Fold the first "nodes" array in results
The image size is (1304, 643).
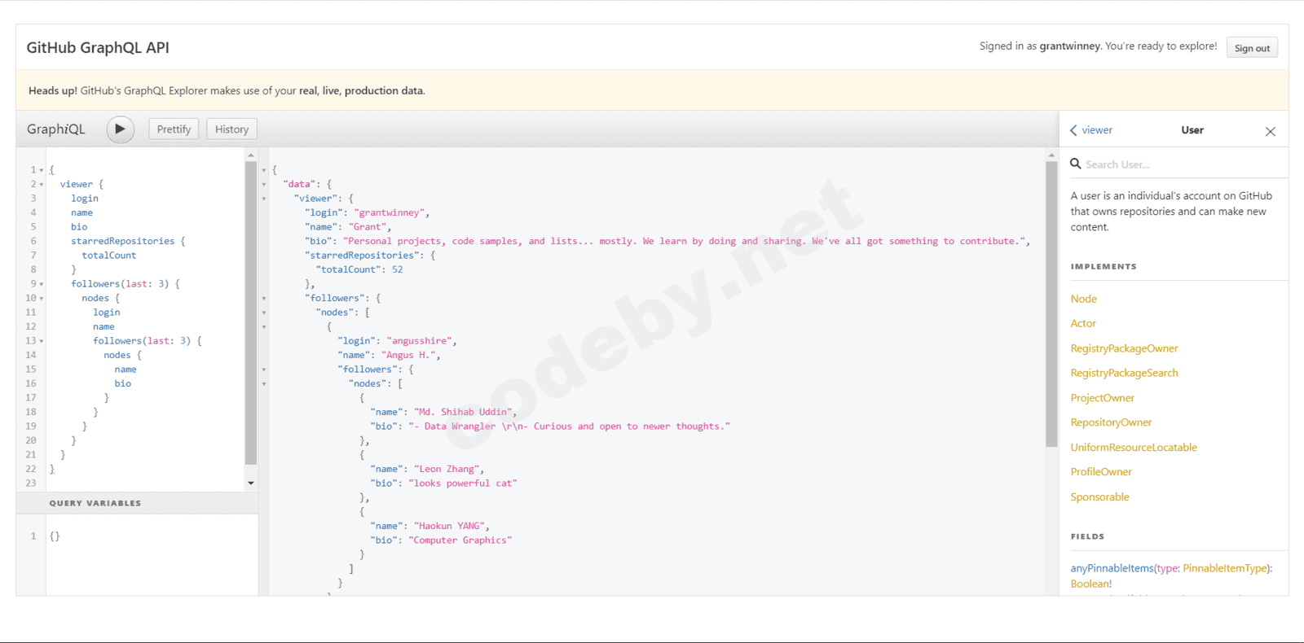tap(264, 313)
